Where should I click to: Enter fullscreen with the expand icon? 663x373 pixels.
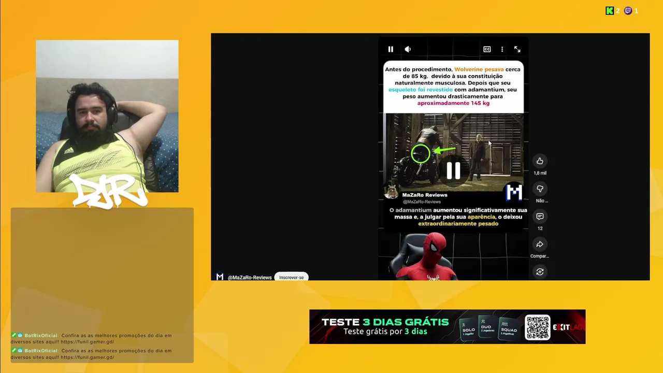coord(517,49)
